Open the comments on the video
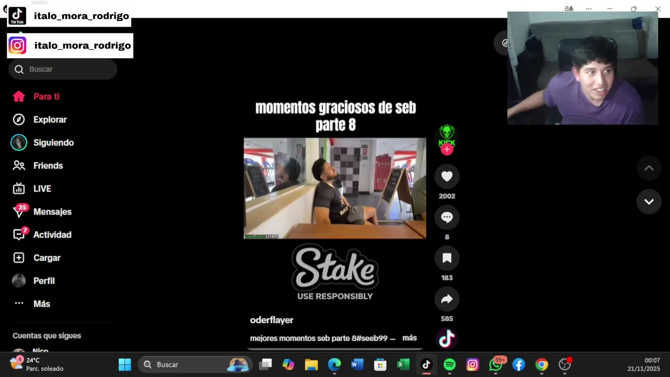This screenshot has width=670, height=377. pyautogui.click(x=446, y=217)
